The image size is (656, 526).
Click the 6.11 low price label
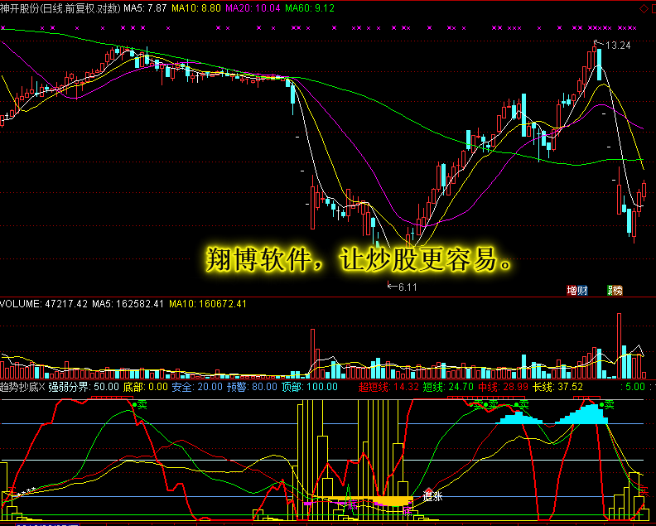(x=408, y=287)
